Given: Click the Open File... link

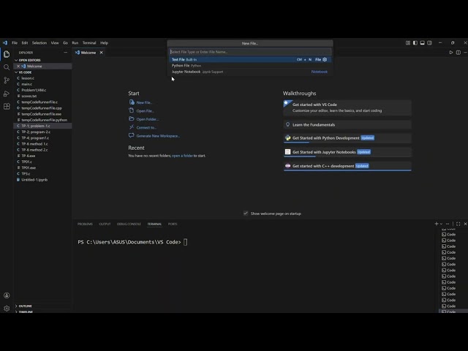Looking at the screenshot, I should pos(145,110).
